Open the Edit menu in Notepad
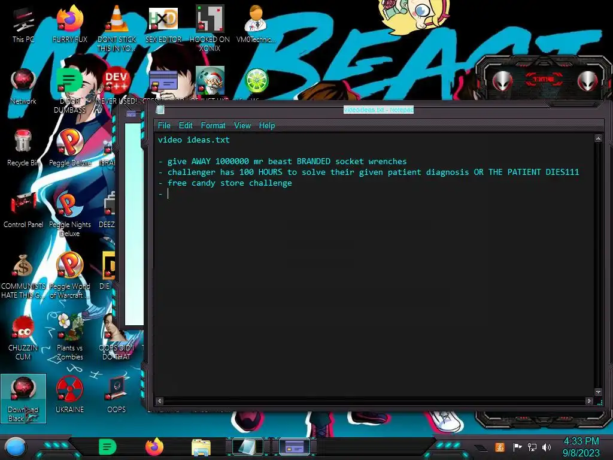613x460 pixels. 186,126
